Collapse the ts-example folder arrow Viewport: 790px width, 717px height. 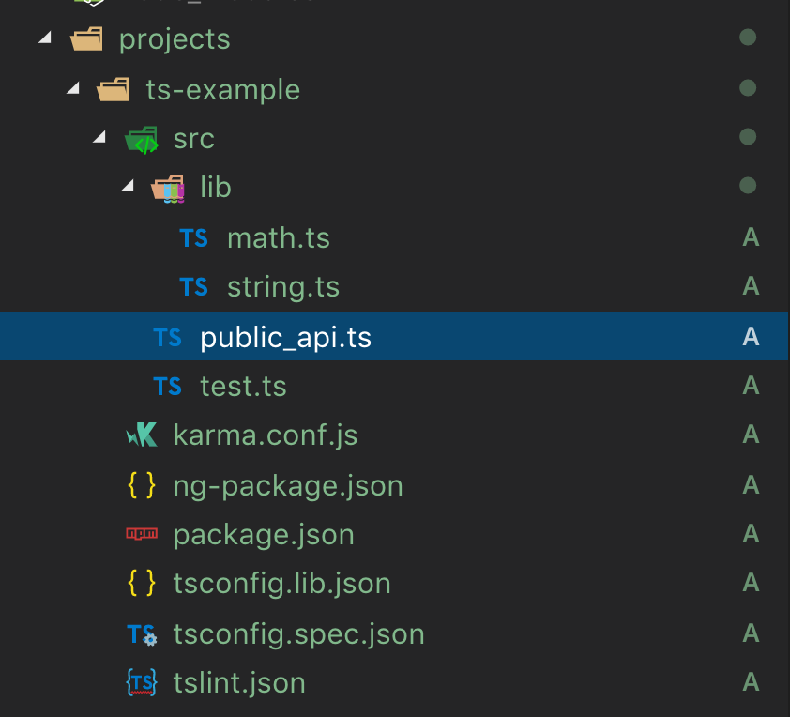coord(73,88)
